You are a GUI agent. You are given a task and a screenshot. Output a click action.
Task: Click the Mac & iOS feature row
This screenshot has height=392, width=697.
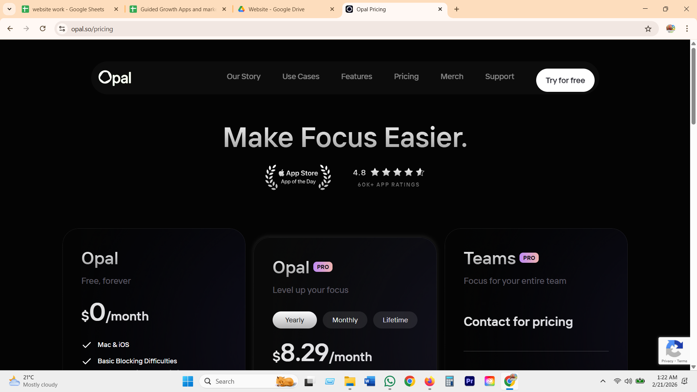(106, 345)
